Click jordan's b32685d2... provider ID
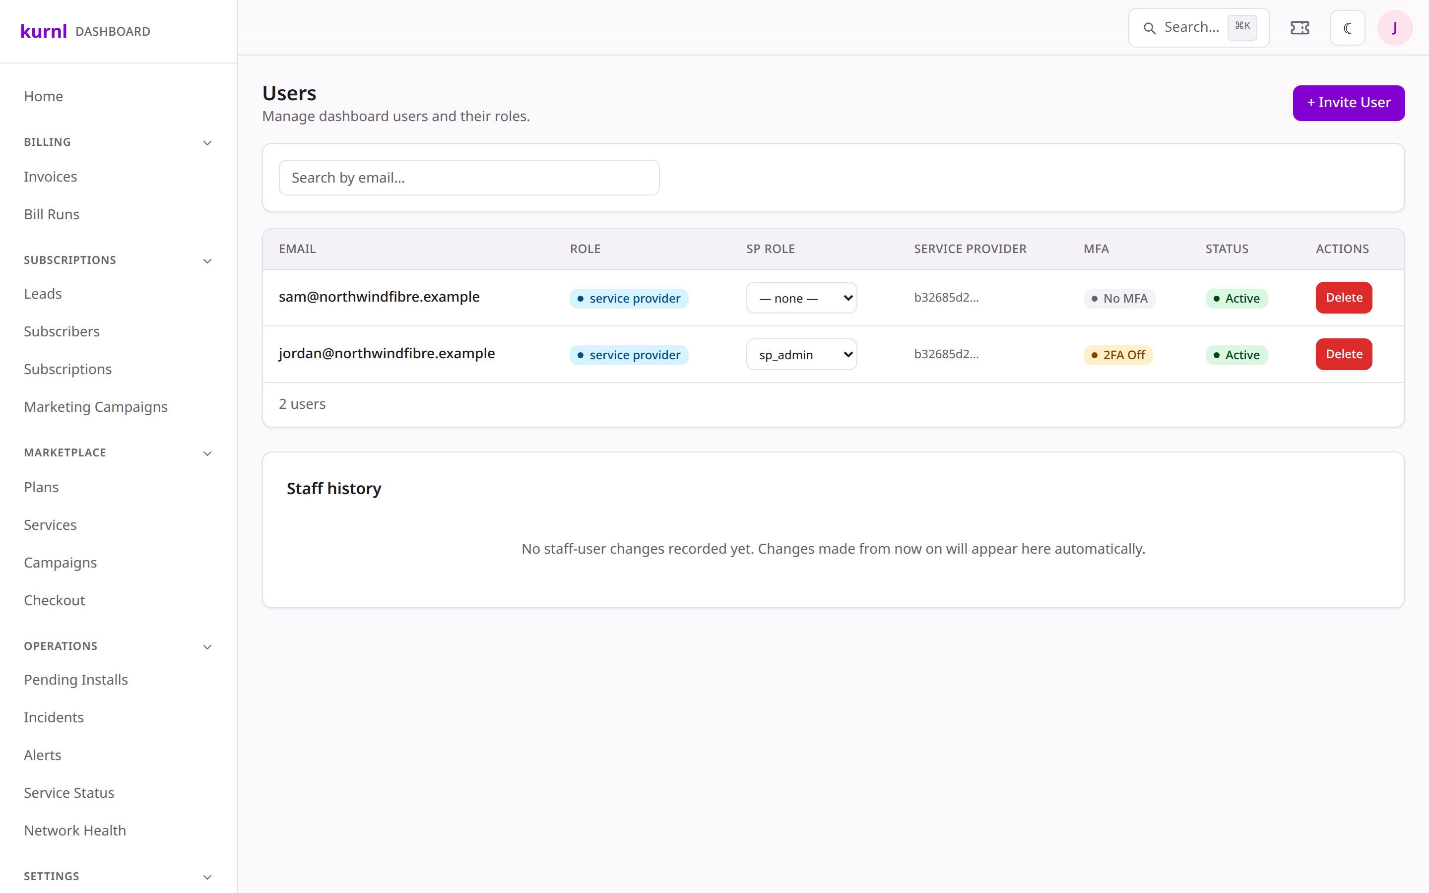Viewport: 1429px width, 893px height. 946,354
